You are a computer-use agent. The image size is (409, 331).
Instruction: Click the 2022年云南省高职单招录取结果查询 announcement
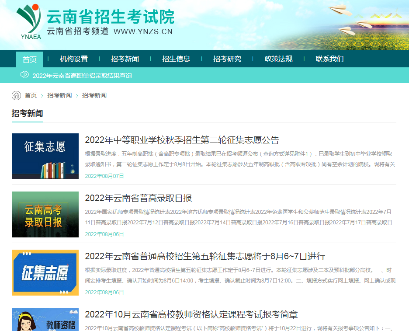82,76
